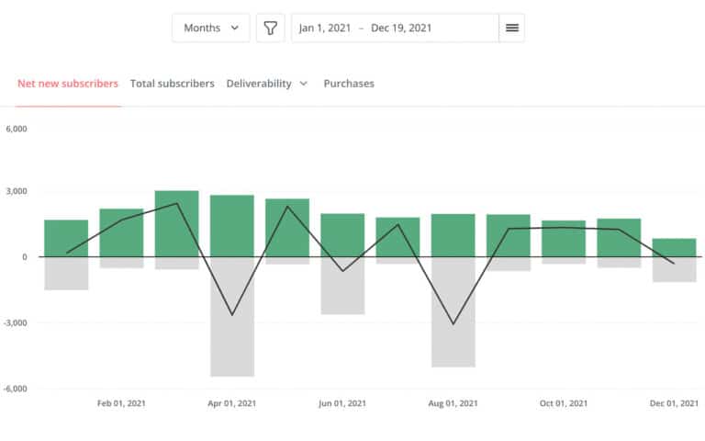The width and height of the screenshot is (705, 441).
Task: Click the tallest green bar for March
Action: 177,223
